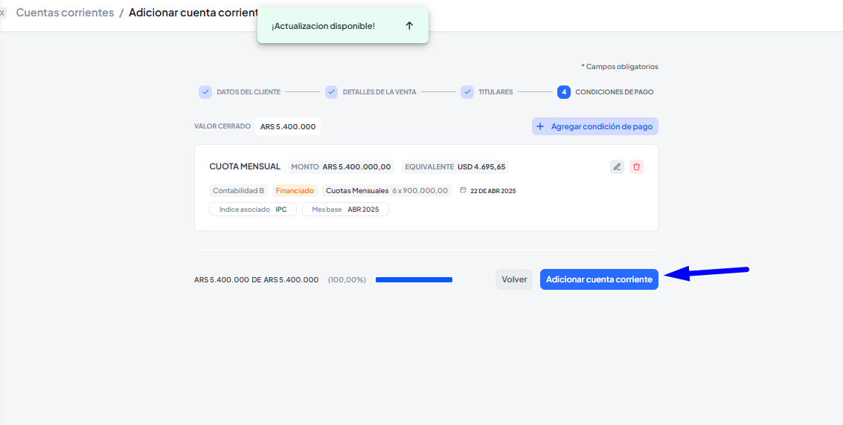Select the Indice asociado IPC tag
Screen dimensions: 843x425
click(x=253, y=210)
